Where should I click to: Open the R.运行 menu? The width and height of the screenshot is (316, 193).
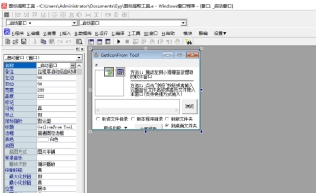[x=101, y=34]
